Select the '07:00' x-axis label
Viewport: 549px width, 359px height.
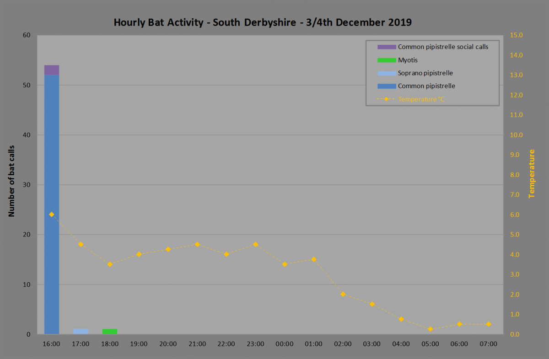(489, 344)
